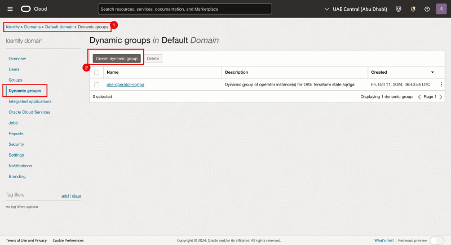The image size is (451, 245).
Task: Open Integrated applications in sidebar
Action: coord(30,101)
